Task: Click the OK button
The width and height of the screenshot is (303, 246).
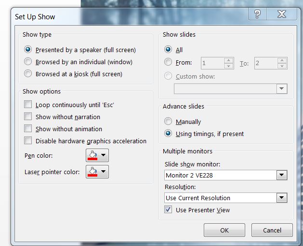Action: pos(224,230)
